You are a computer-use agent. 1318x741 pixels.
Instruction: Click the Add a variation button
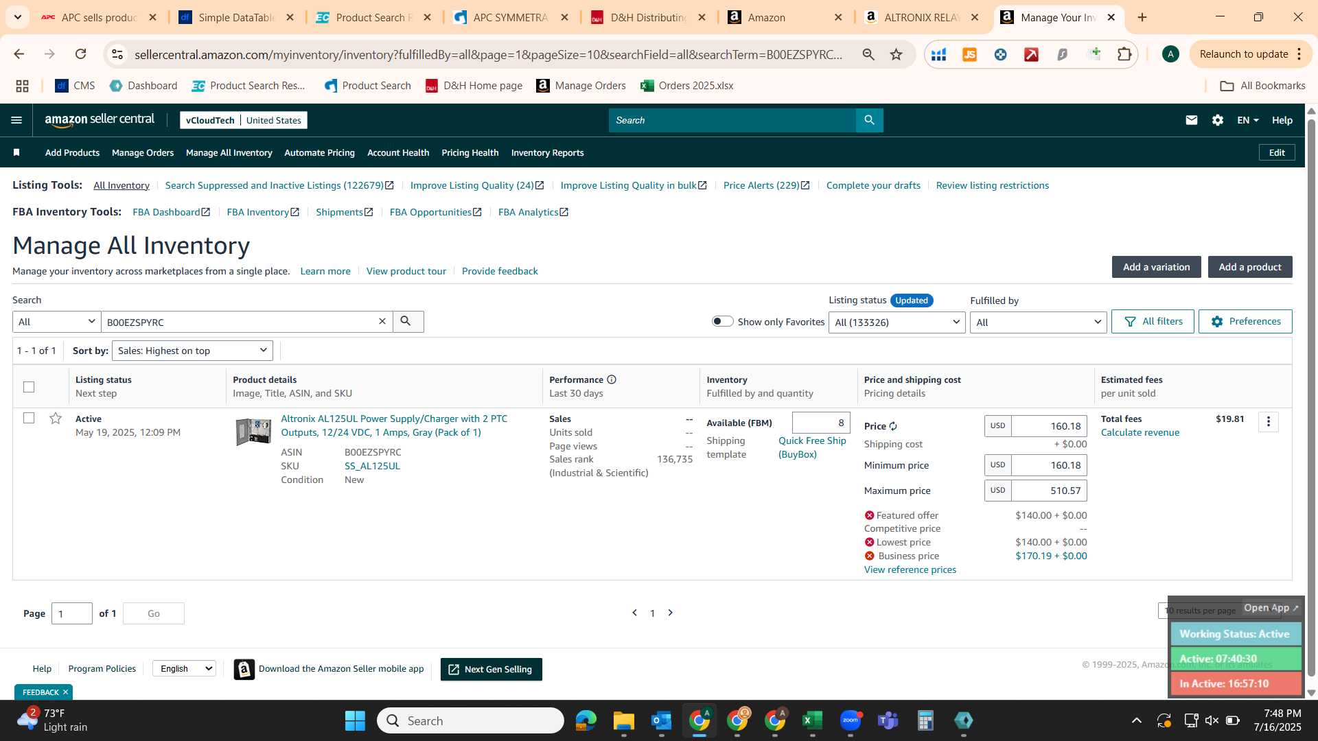click(x=1157, y=267)
